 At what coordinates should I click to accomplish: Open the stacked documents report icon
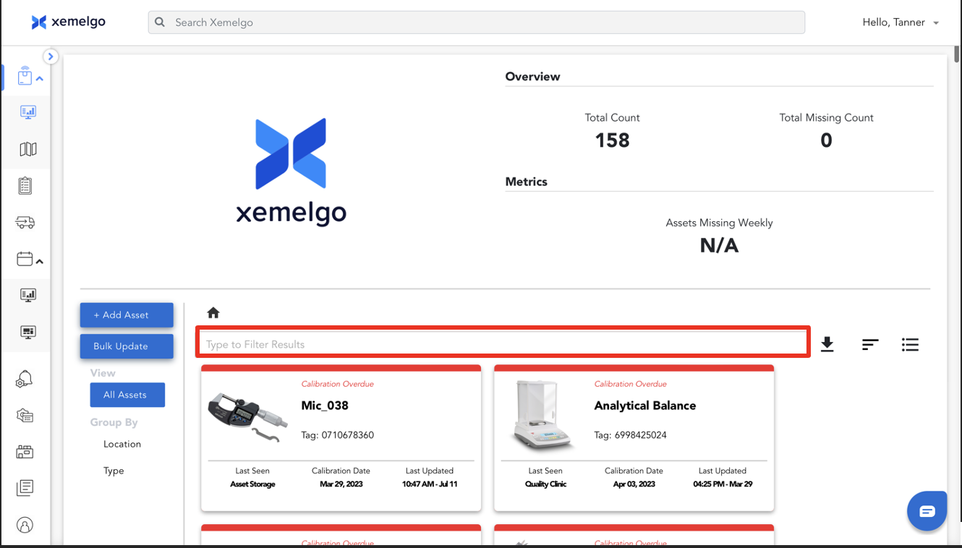[25, 488]
